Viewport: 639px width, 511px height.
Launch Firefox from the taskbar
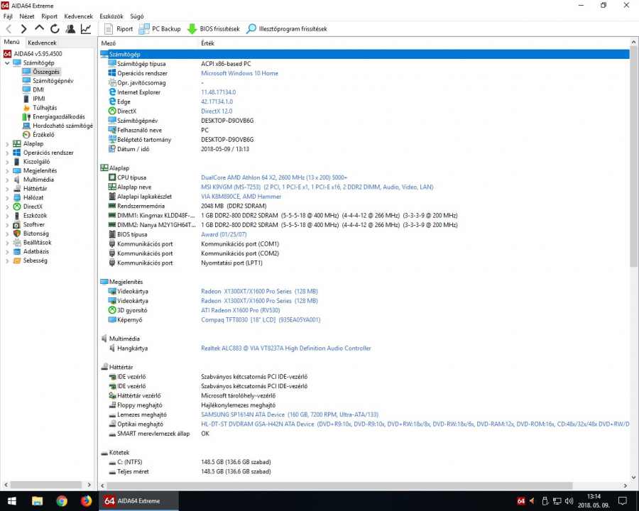[x=87, y=501]
